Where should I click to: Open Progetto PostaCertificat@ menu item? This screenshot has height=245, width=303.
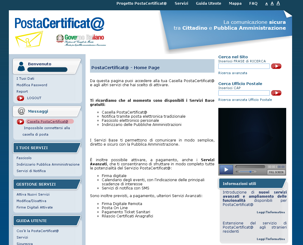tap(142, 3)
